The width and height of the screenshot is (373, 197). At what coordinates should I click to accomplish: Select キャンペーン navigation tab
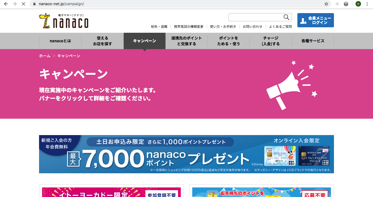click(144, 41)
